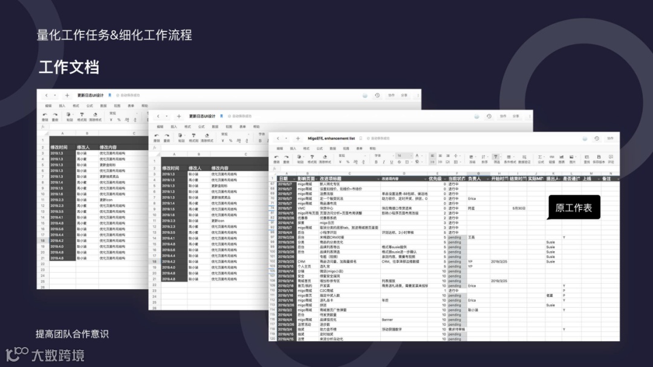Toggle underline U in Migo window toolbar
Image resolution: width=653 pixels, height=367 pixels.
[x=391, y=162]
